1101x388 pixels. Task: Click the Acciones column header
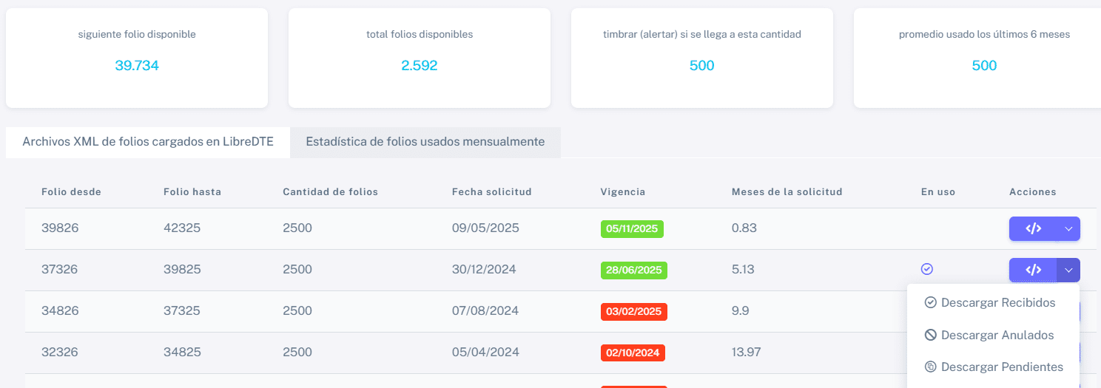click(x=1033, y=191)
